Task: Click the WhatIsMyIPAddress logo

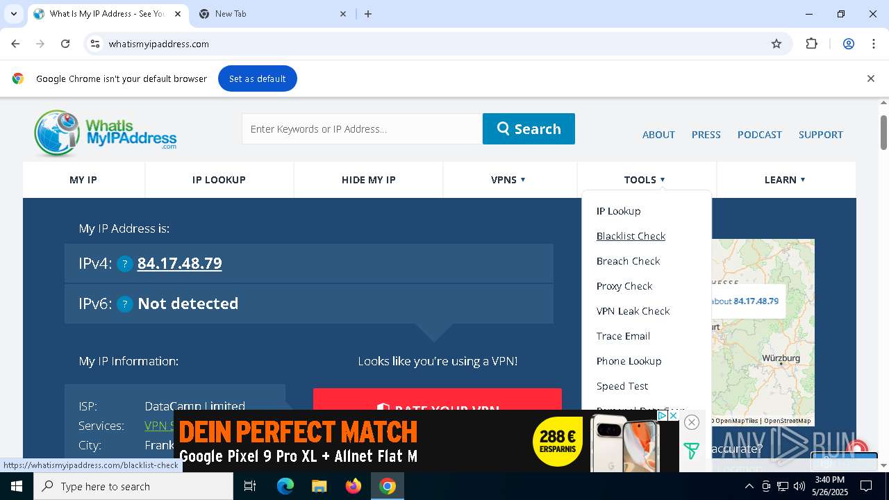Action: [106, 133]
